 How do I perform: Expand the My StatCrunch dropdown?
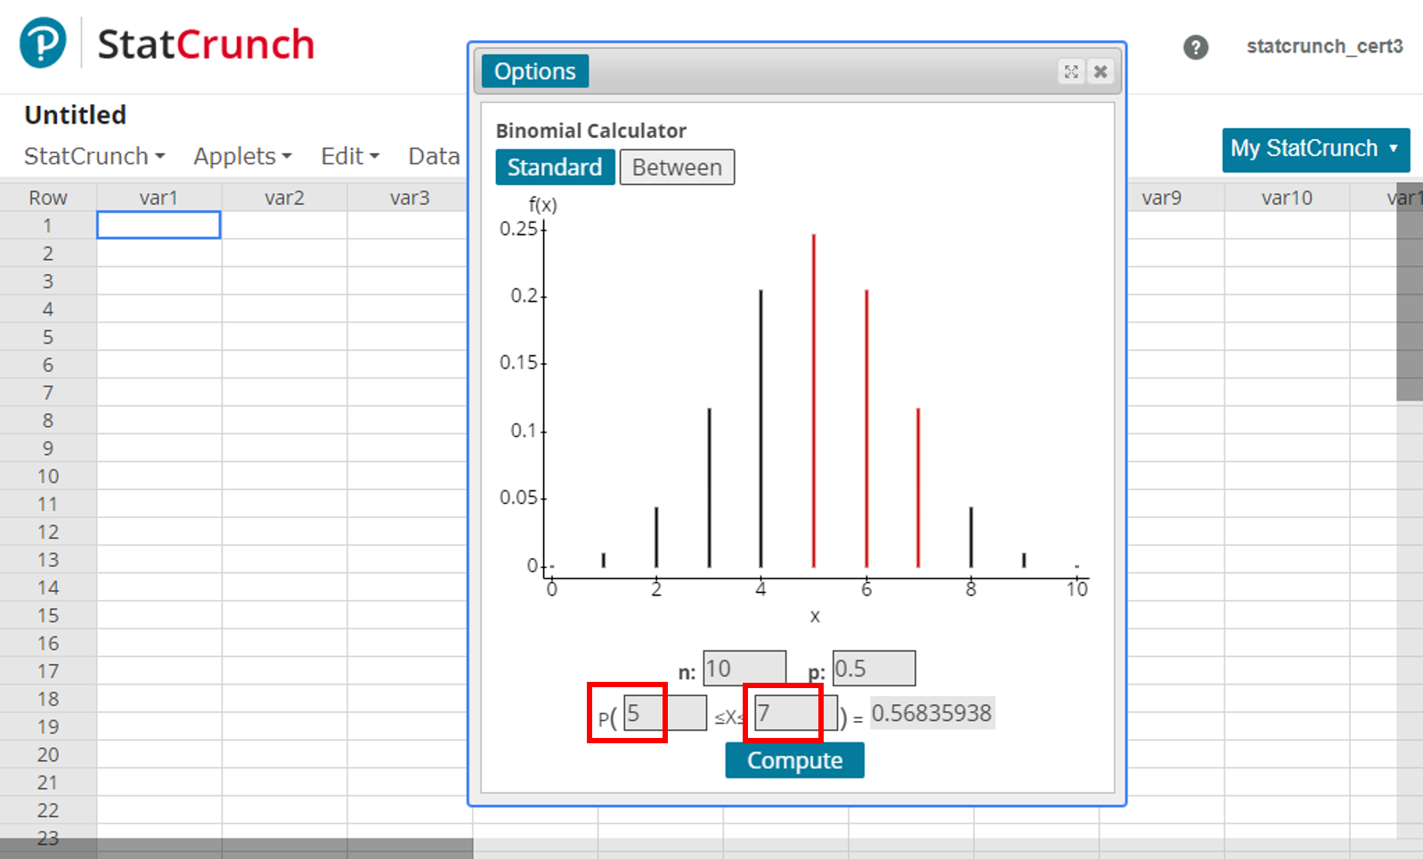pyautogui.click(x=1314, y=149)
